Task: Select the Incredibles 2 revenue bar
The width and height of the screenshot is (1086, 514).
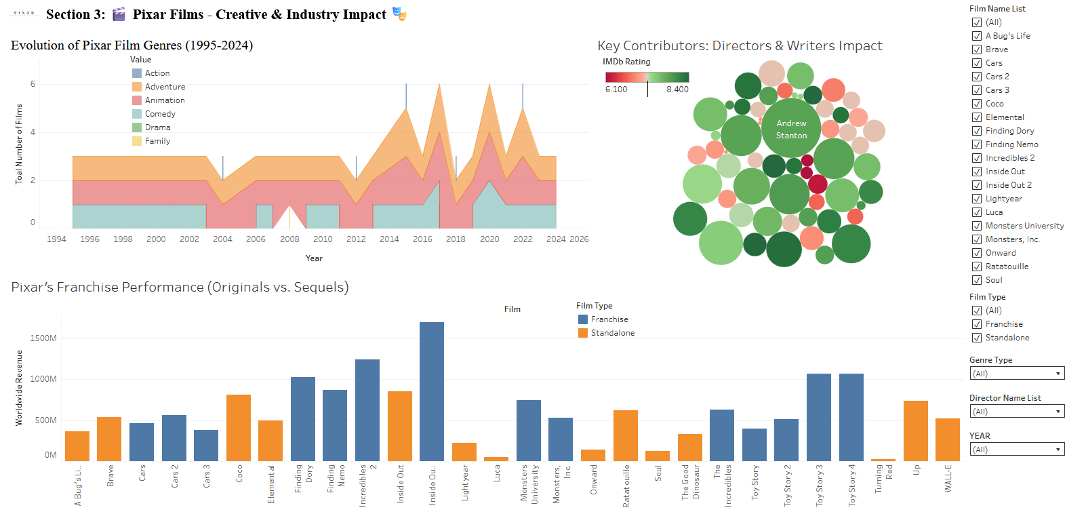Action: [367, 410]
